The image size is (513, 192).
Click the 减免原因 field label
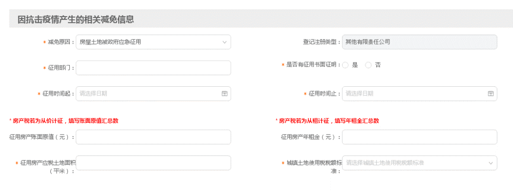click(x=61, y=42)
